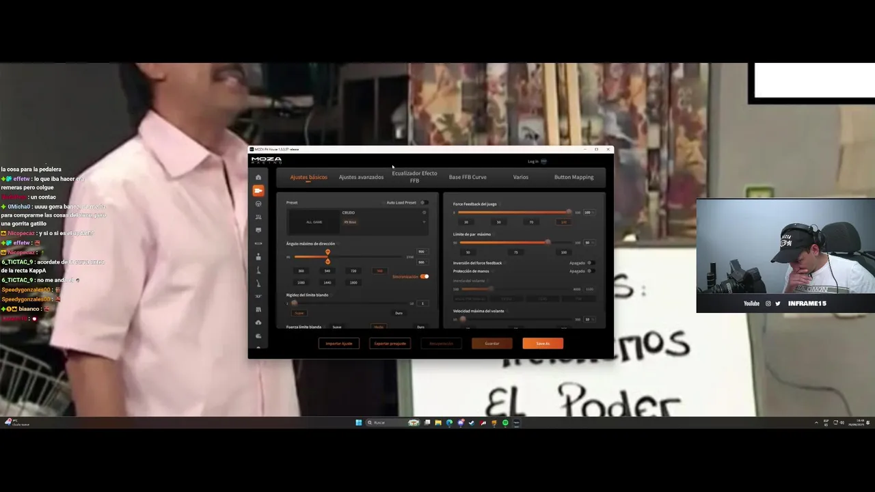Open the steering wheel settings sidebar icon
Image resolution: width=875 pixels, height=492 pixels.
(258, 204)
